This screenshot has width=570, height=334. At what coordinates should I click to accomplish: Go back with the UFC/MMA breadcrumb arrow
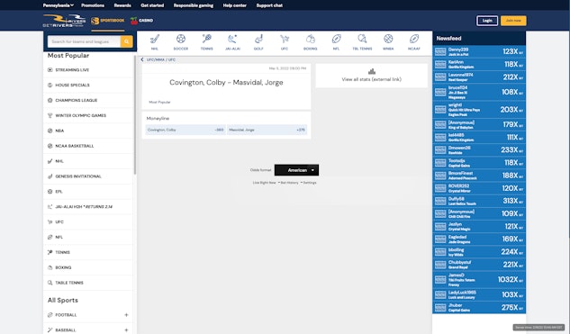[142, 59]
